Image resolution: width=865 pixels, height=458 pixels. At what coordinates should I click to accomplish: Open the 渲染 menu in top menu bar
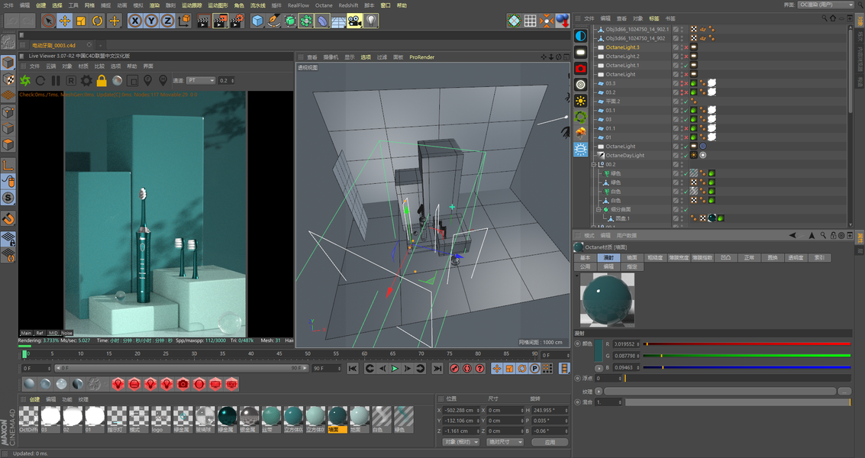point(154,5)
